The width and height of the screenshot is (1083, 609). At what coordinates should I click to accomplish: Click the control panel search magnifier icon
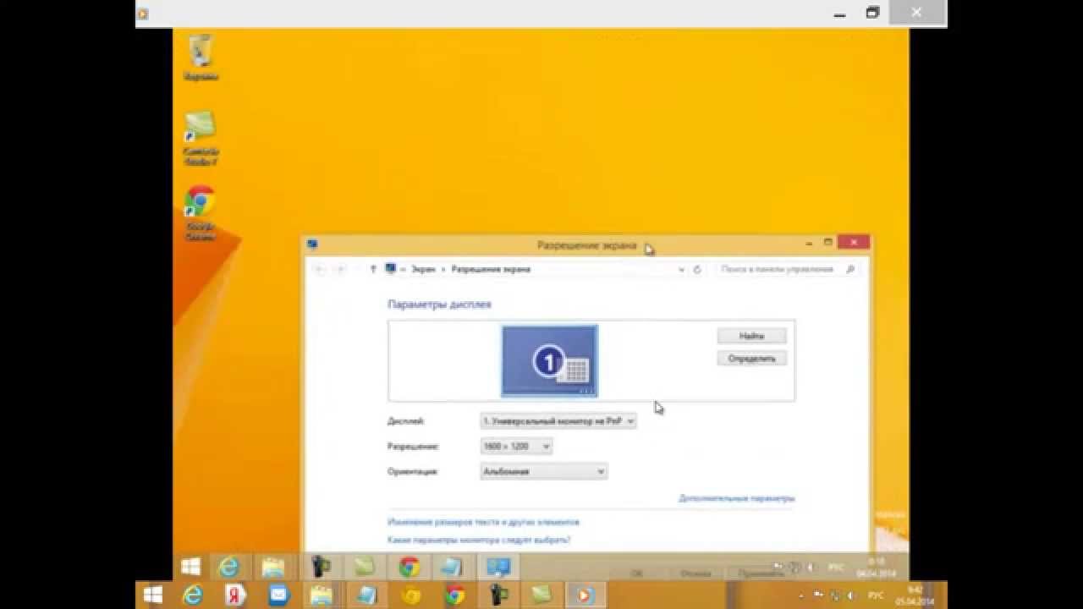[x=850, y=269]
